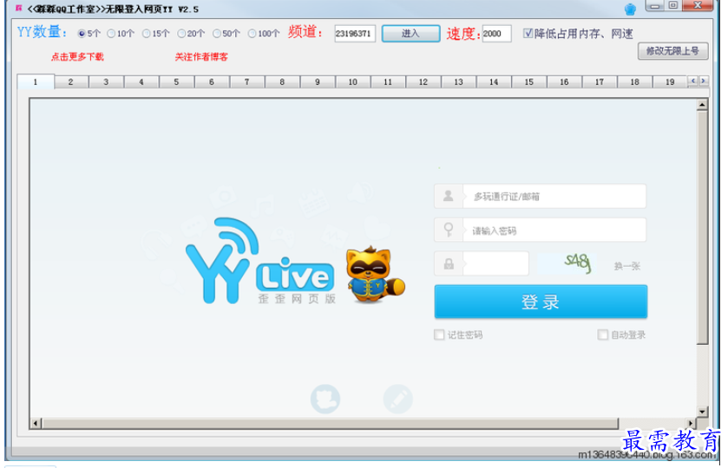The image size is (728, 468).
Task: Click the round pencil icon at bottom
Action: 398,399
